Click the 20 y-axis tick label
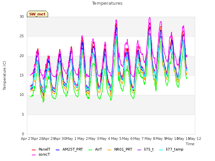The image size is (215, 161). pos(21,56)
